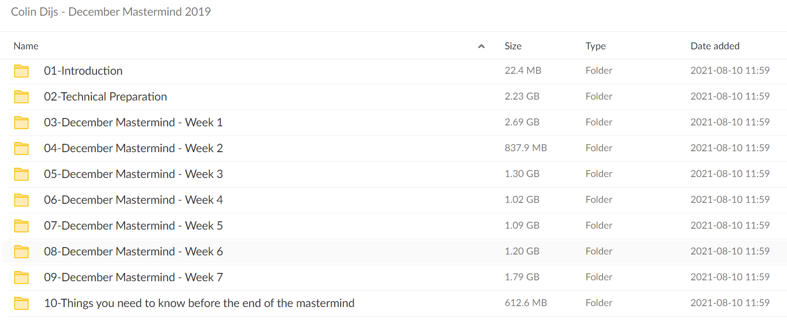Sort files by Date added header
Image resolution: width=787 pixels, height=331 pixels.
pos(715,46)
